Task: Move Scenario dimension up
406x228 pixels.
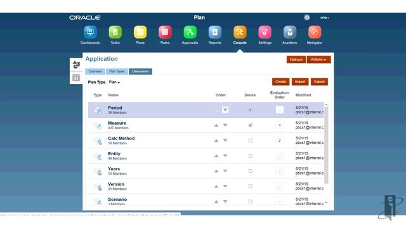Action: pyautogui.click(x=216, y=201)
